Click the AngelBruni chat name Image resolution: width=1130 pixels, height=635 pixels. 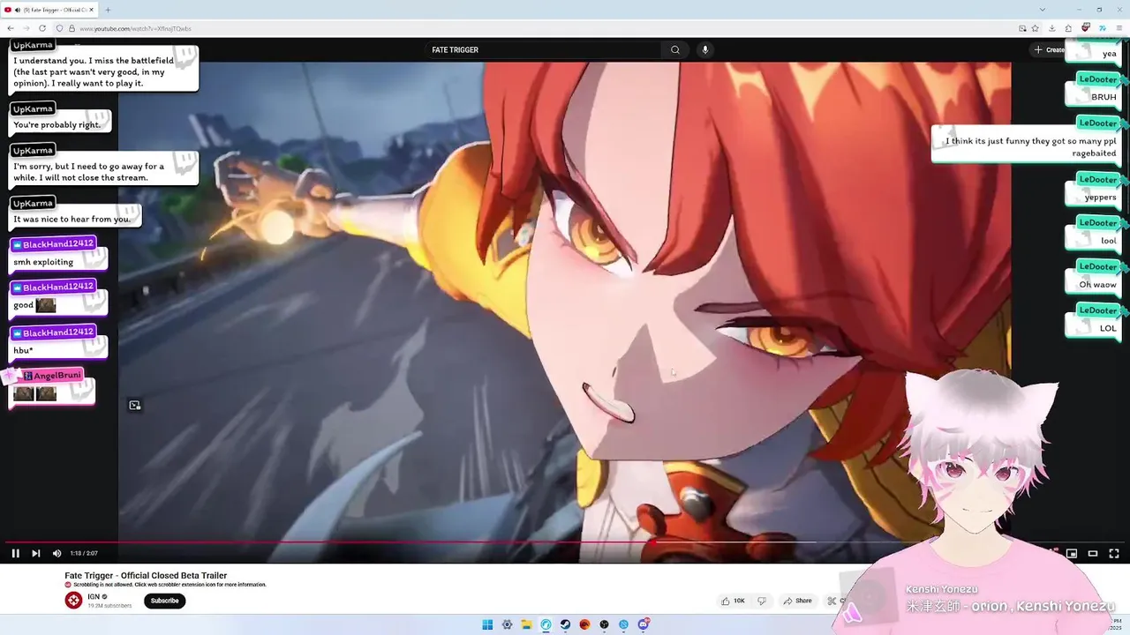tap(57, 376)
